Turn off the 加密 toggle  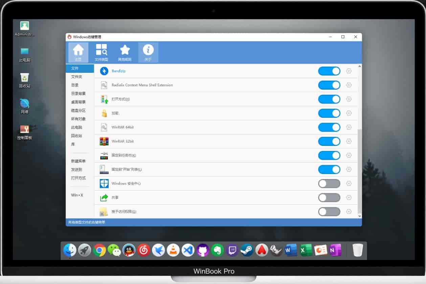[x=329, y=113]
